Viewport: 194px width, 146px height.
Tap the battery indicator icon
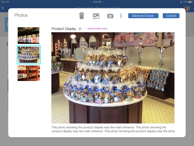point(190,2)
